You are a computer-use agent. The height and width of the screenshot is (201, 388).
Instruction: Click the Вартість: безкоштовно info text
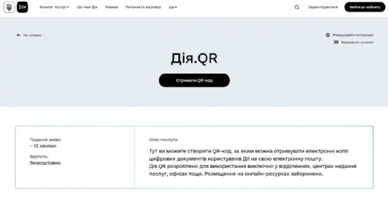[x=45, y=159]
